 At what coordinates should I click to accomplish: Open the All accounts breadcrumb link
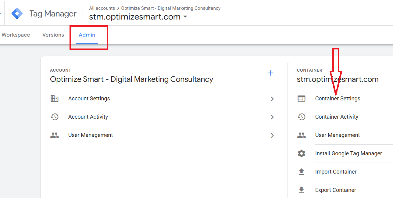[x=102, y=8]
